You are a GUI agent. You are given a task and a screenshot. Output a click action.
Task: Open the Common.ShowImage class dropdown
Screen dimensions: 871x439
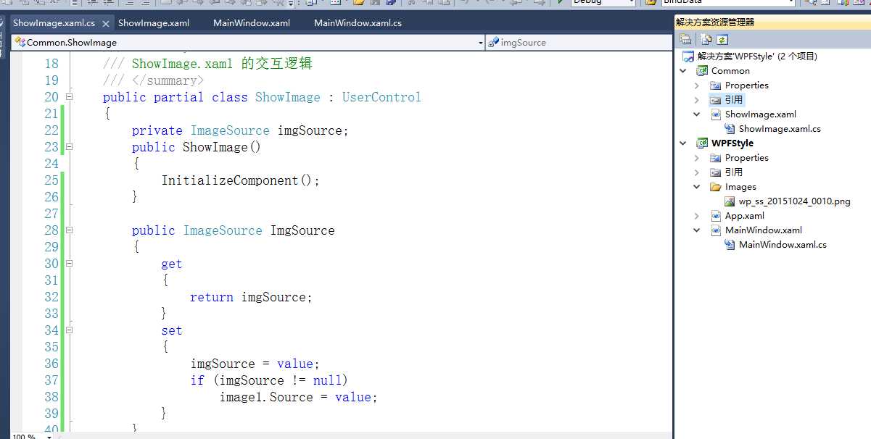[x=249, y=43]
